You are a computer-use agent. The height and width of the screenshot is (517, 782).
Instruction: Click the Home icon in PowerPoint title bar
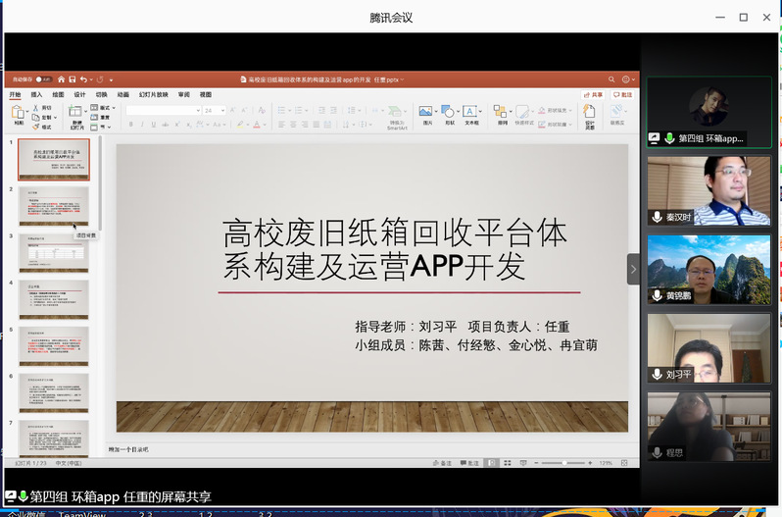(61, 78)
